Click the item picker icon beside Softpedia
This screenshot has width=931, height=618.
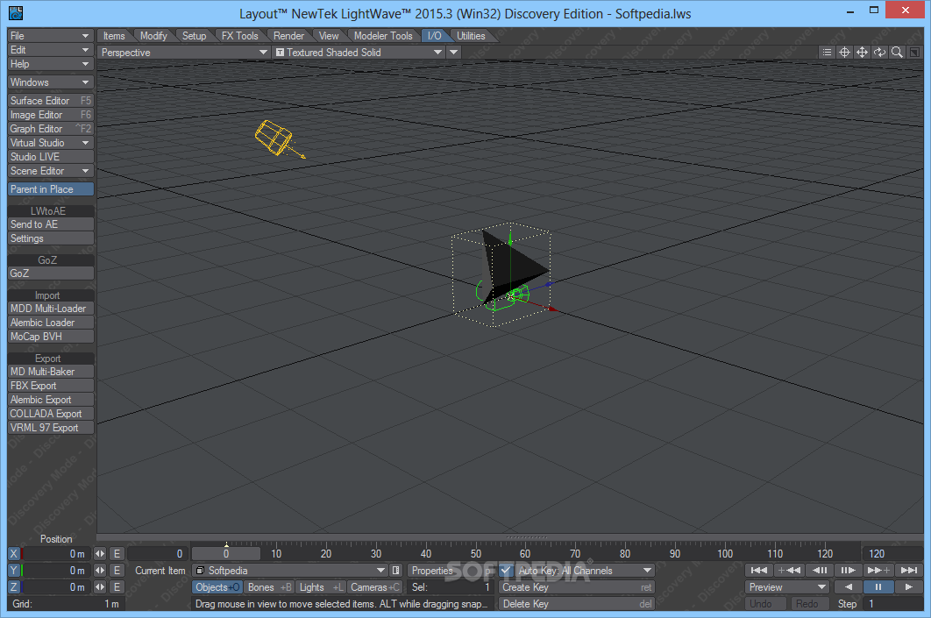tap(396, 570)
